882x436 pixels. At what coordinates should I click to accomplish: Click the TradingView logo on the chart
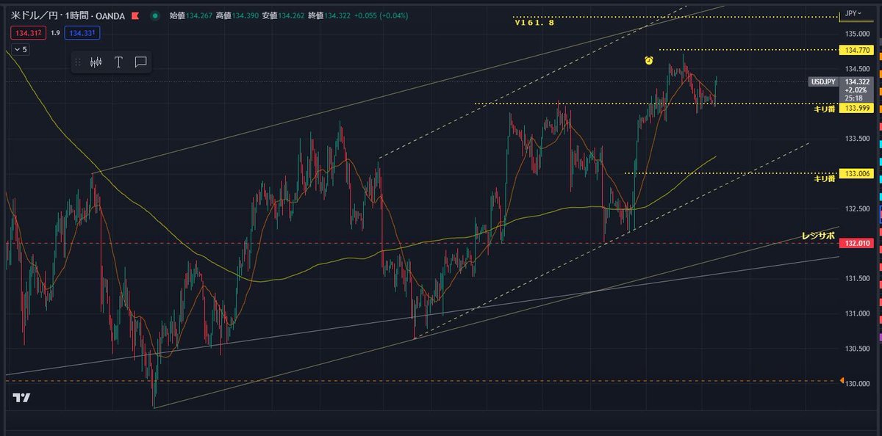[x=21, y=398]
